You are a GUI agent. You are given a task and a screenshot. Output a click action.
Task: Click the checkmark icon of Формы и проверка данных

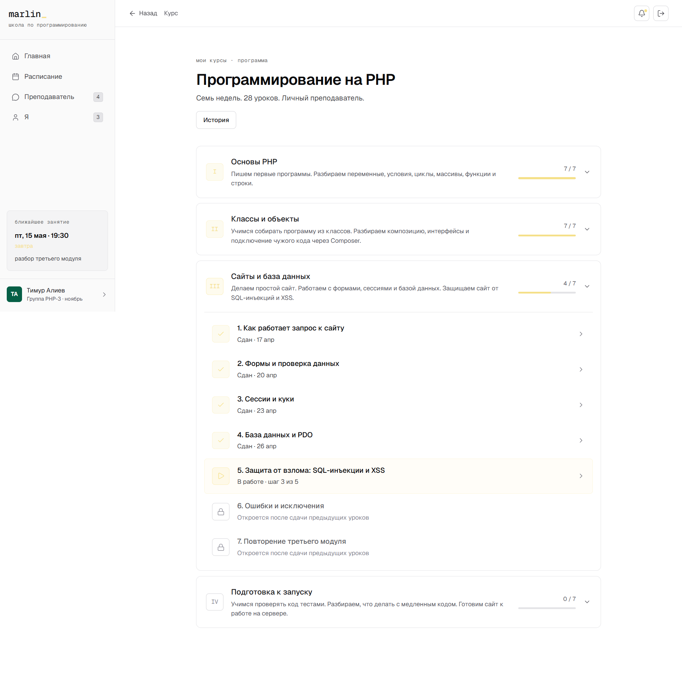[221, 369]
